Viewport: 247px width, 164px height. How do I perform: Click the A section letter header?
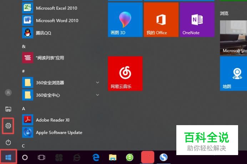tap(24, 109)
